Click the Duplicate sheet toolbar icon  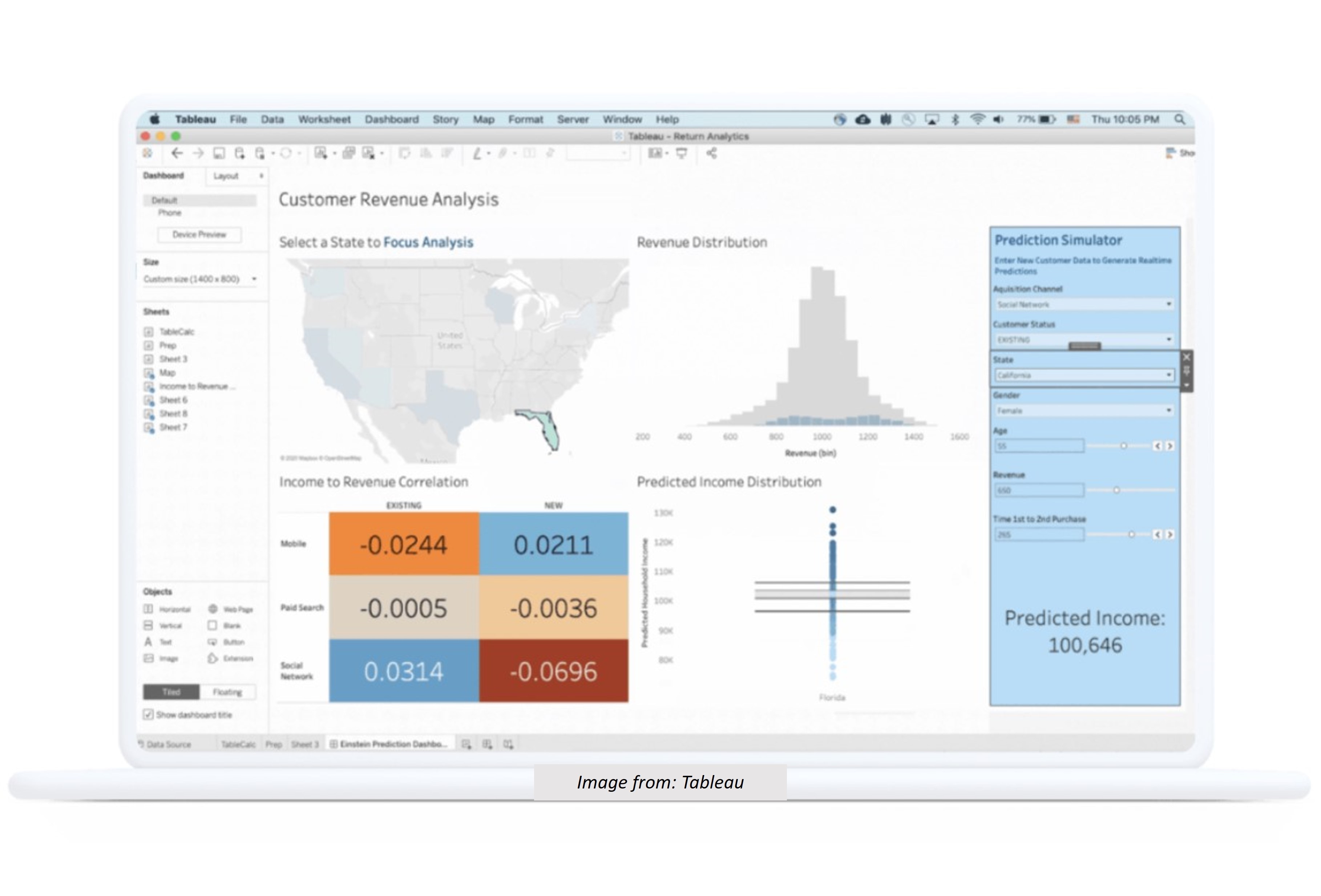[x=349, y=153]
